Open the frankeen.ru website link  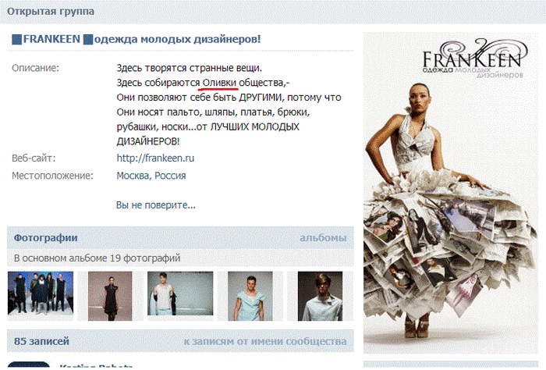pyautogui.click(x=155, y=158)
